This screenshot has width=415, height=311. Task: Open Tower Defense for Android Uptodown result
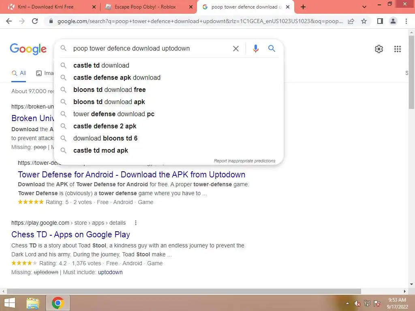pos(132,175)
